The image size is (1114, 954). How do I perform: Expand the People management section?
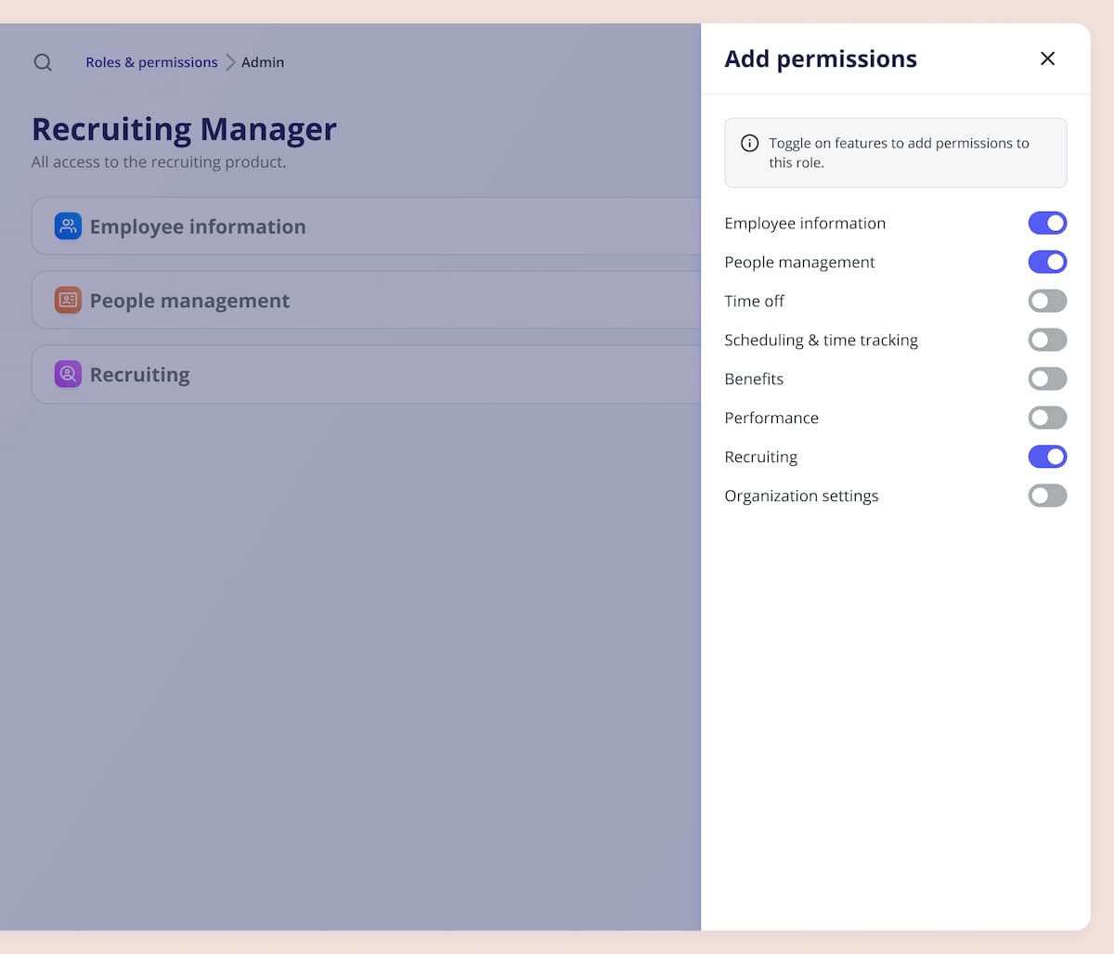(x=371, y=301)
